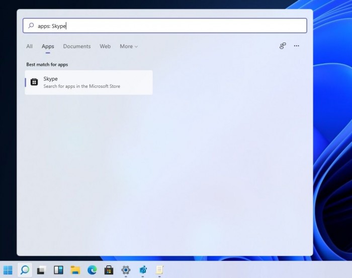352x278 pixels.
Task: Click the Microsoft Store icon beside Skype result
Action: click(x=34, y=82)
